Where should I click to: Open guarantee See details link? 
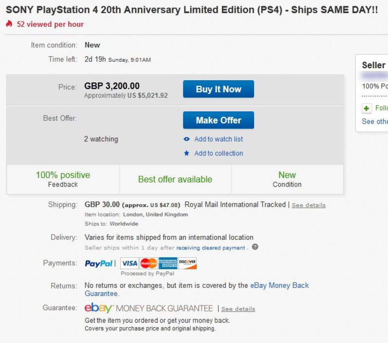click(238, 309)
